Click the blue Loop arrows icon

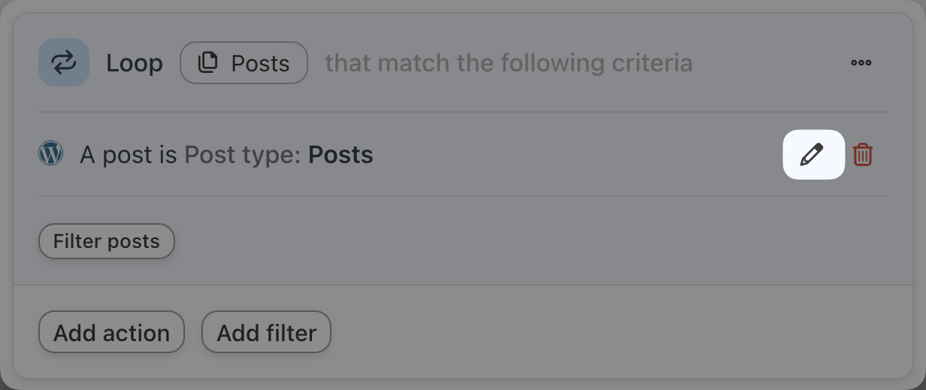pos(64,63)
